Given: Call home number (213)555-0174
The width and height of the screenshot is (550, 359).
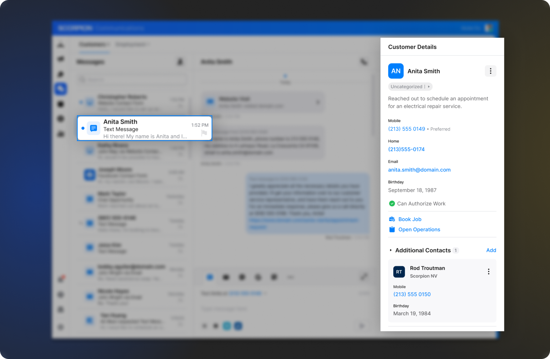Looking at the screenshot, I should pos(406,149).
